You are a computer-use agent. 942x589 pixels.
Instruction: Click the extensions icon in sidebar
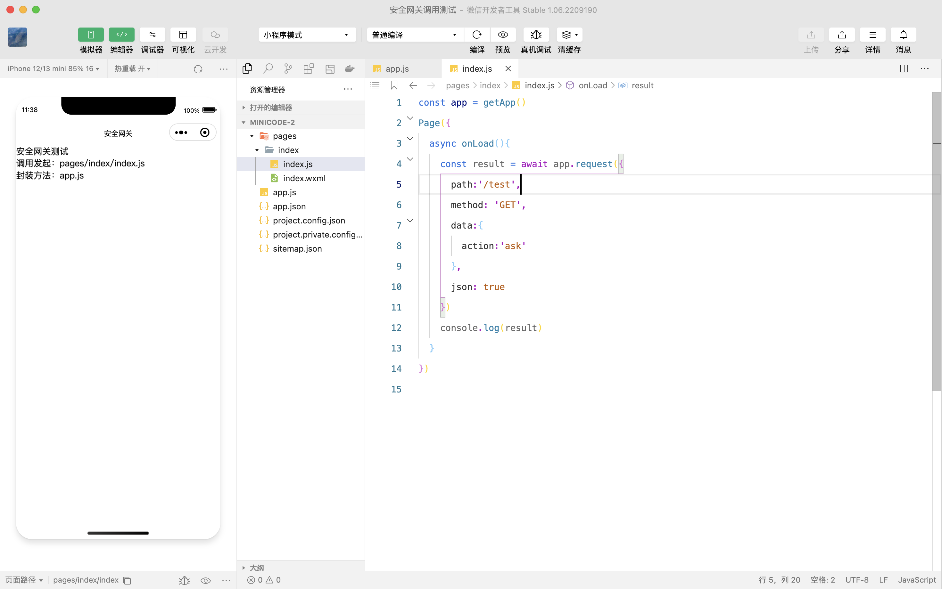309,69
